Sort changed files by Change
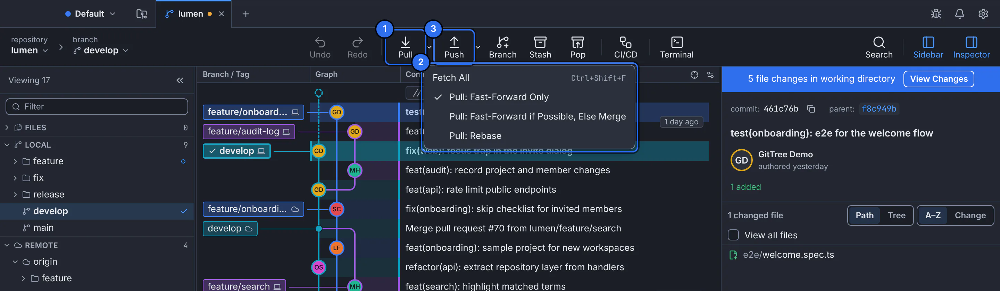The image size is (1000, 291). (970, 215)
